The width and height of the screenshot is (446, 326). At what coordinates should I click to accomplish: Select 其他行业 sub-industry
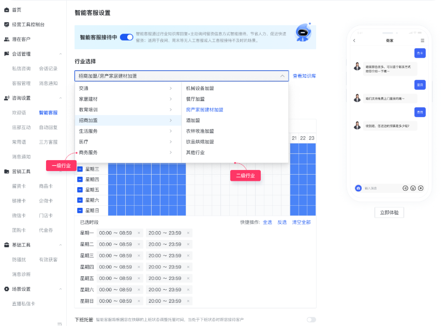(x=196, y=152)
